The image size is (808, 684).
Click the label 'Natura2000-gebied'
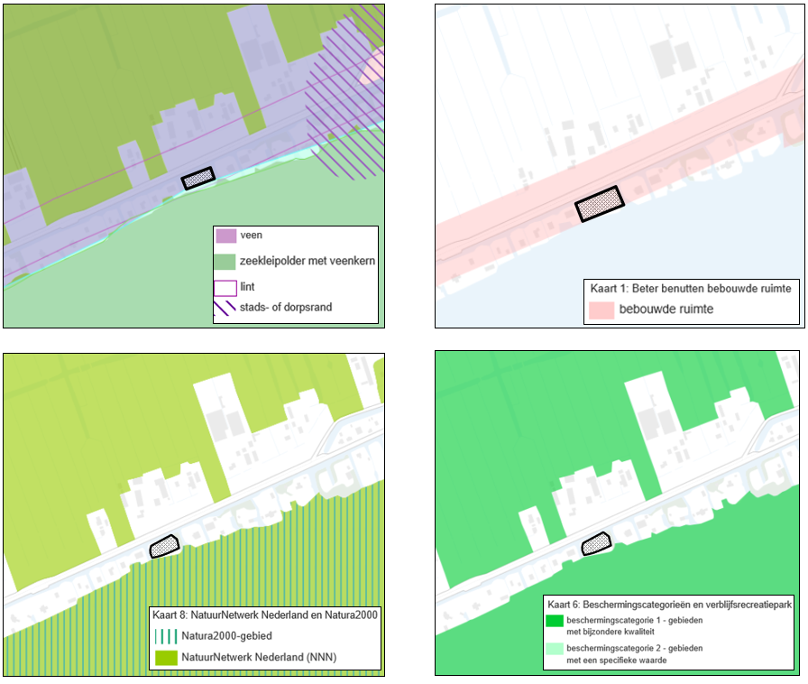pyautogui.click(x=226, y=636)
